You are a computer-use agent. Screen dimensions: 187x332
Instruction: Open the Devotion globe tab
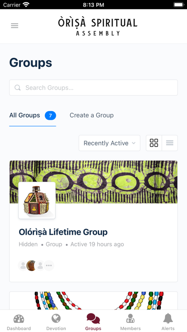(x=56, y=322)
